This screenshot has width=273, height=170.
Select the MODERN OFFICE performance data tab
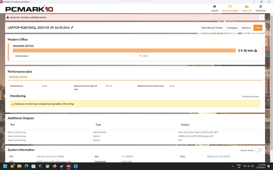tap(18, 77)
